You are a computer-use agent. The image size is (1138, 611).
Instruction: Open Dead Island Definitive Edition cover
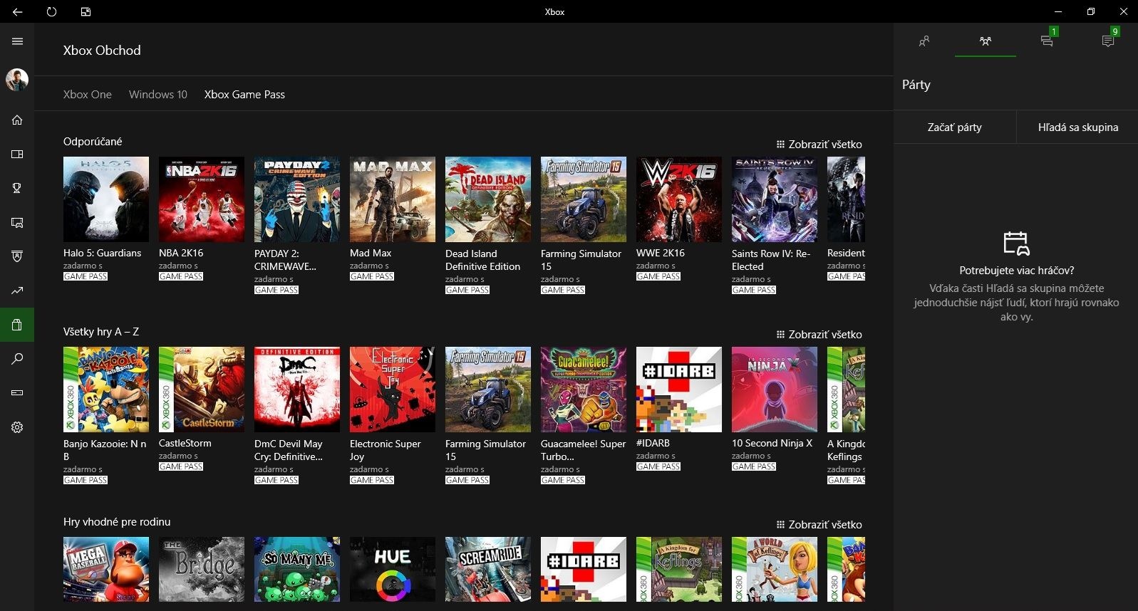488,199
